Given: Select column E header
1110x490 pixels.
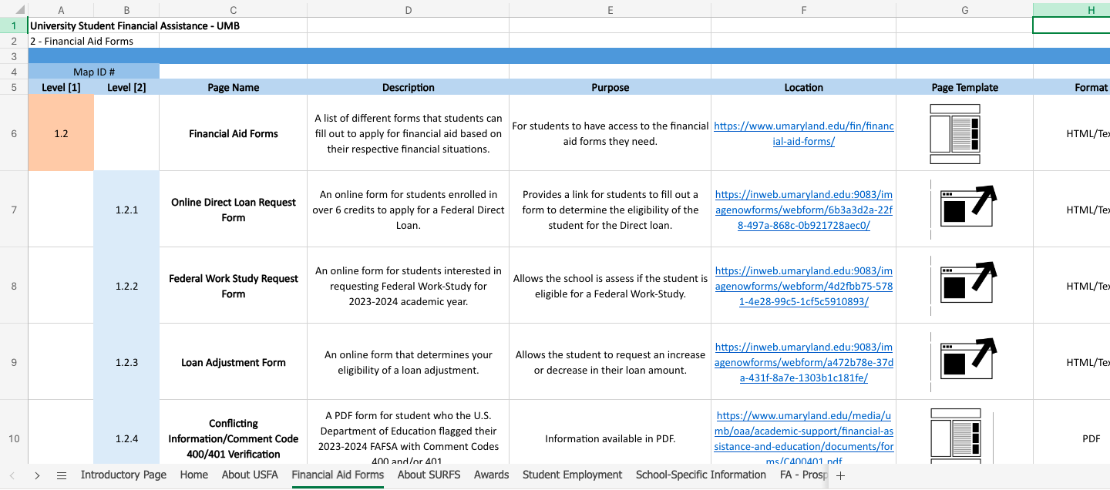Looking at the screenshot, I should point(610,9).
